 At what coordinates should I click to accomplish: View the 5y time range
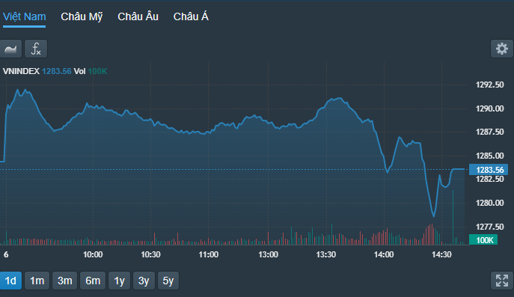tap(168, 281)
